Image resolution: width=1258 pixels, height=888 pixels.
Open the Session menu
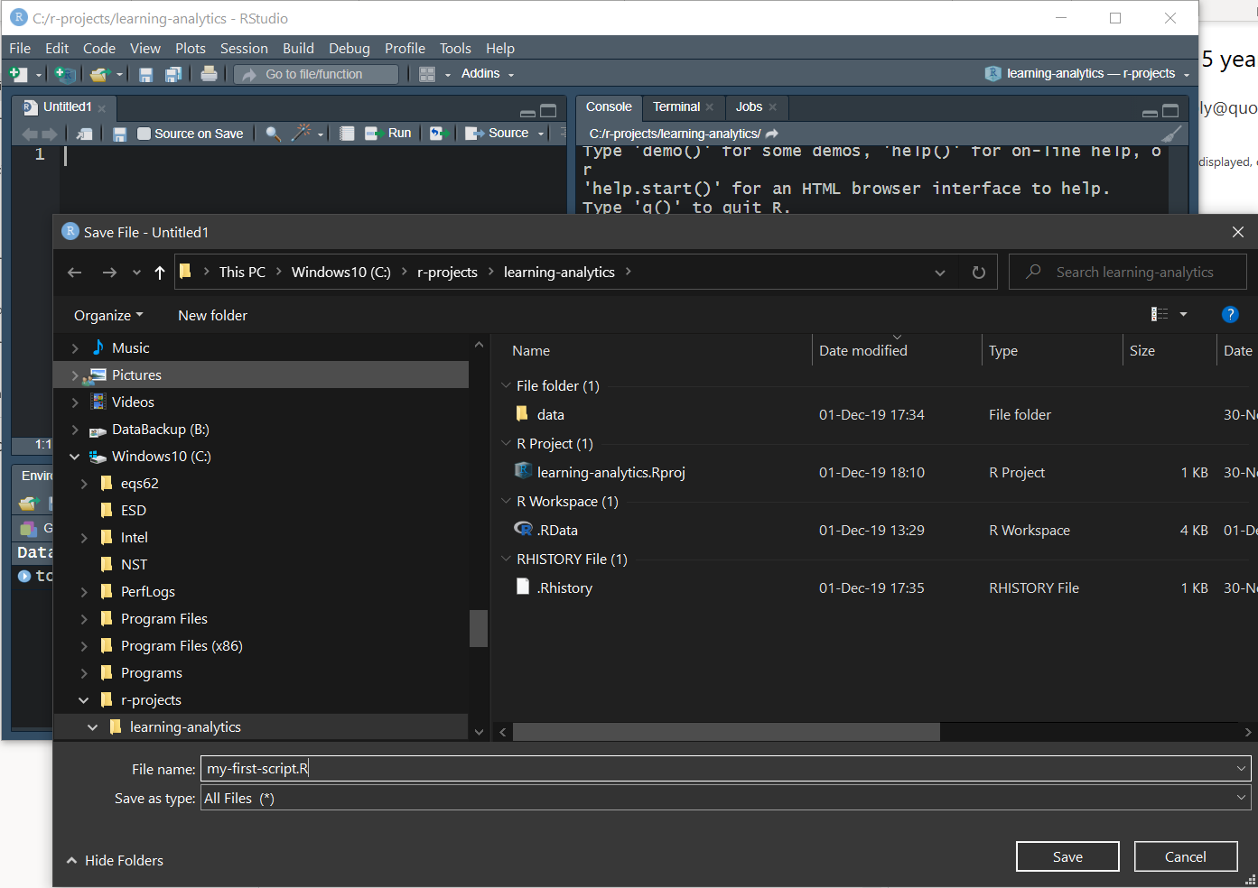pos(244,48)
